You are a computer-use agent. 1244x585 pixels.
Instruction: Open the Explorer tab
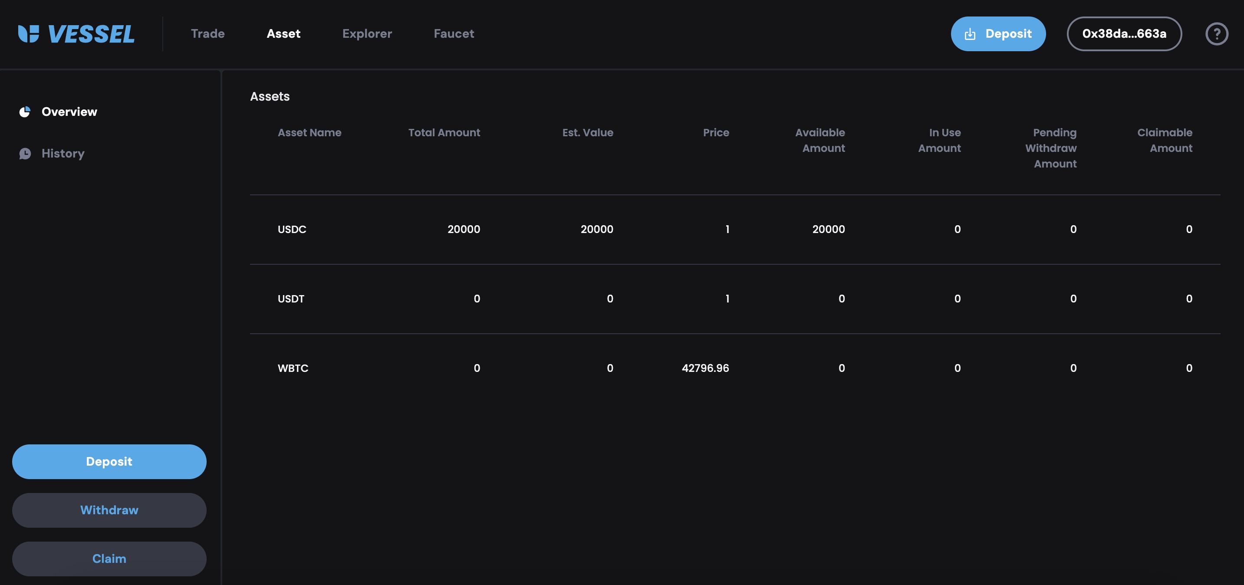point(367,34)
